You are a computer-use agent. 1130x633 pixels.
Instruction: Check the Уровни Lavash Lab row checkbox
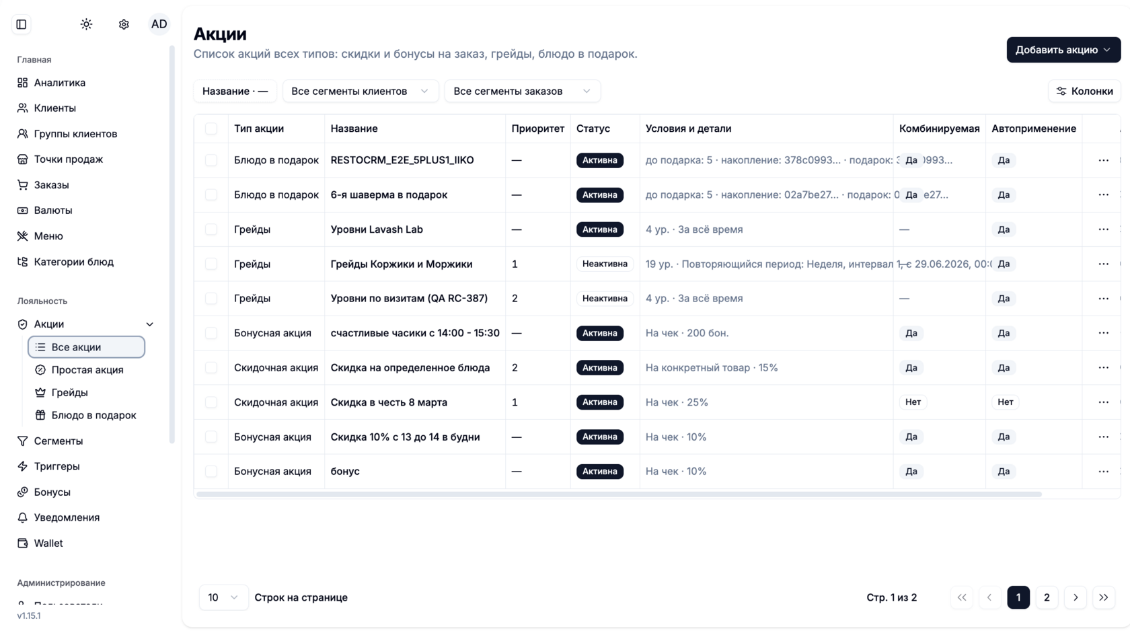(211, 229)
